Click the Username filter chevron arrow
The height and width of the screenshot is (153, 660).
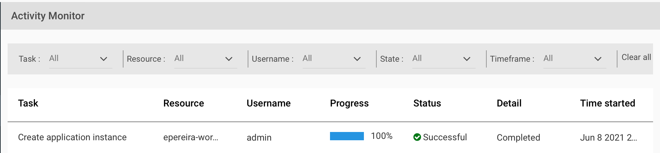pyautogui.click(x=357, y=59)
